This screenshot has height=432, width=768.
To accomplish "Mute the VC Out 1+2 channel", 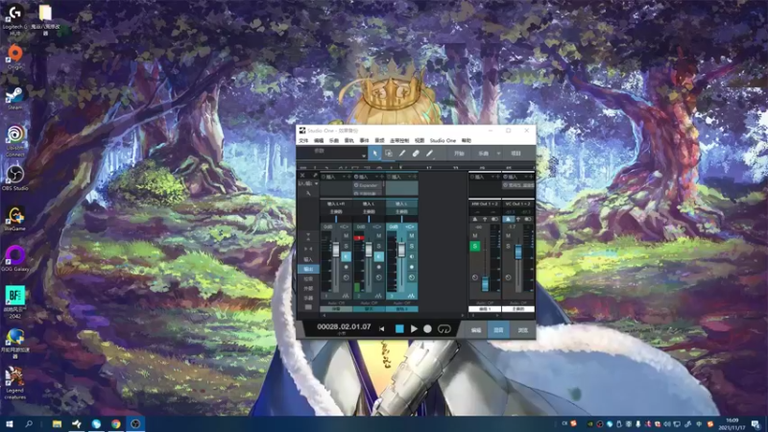I will click(x=508, y=236).
